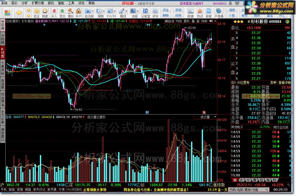Switch to 个股资料 side tab
296x196 pixels.
click(3, 68)
